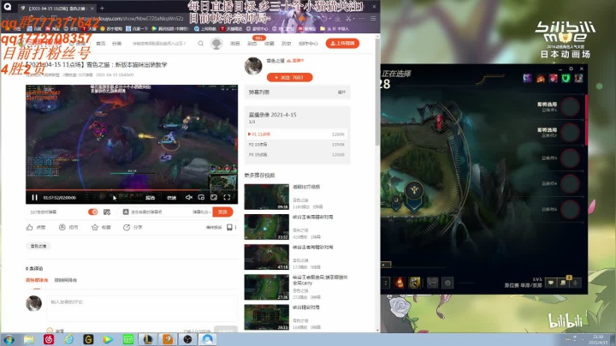Like the video with thumbs-up icon
This screenshot has height=346, width=616.
[29, 227]
